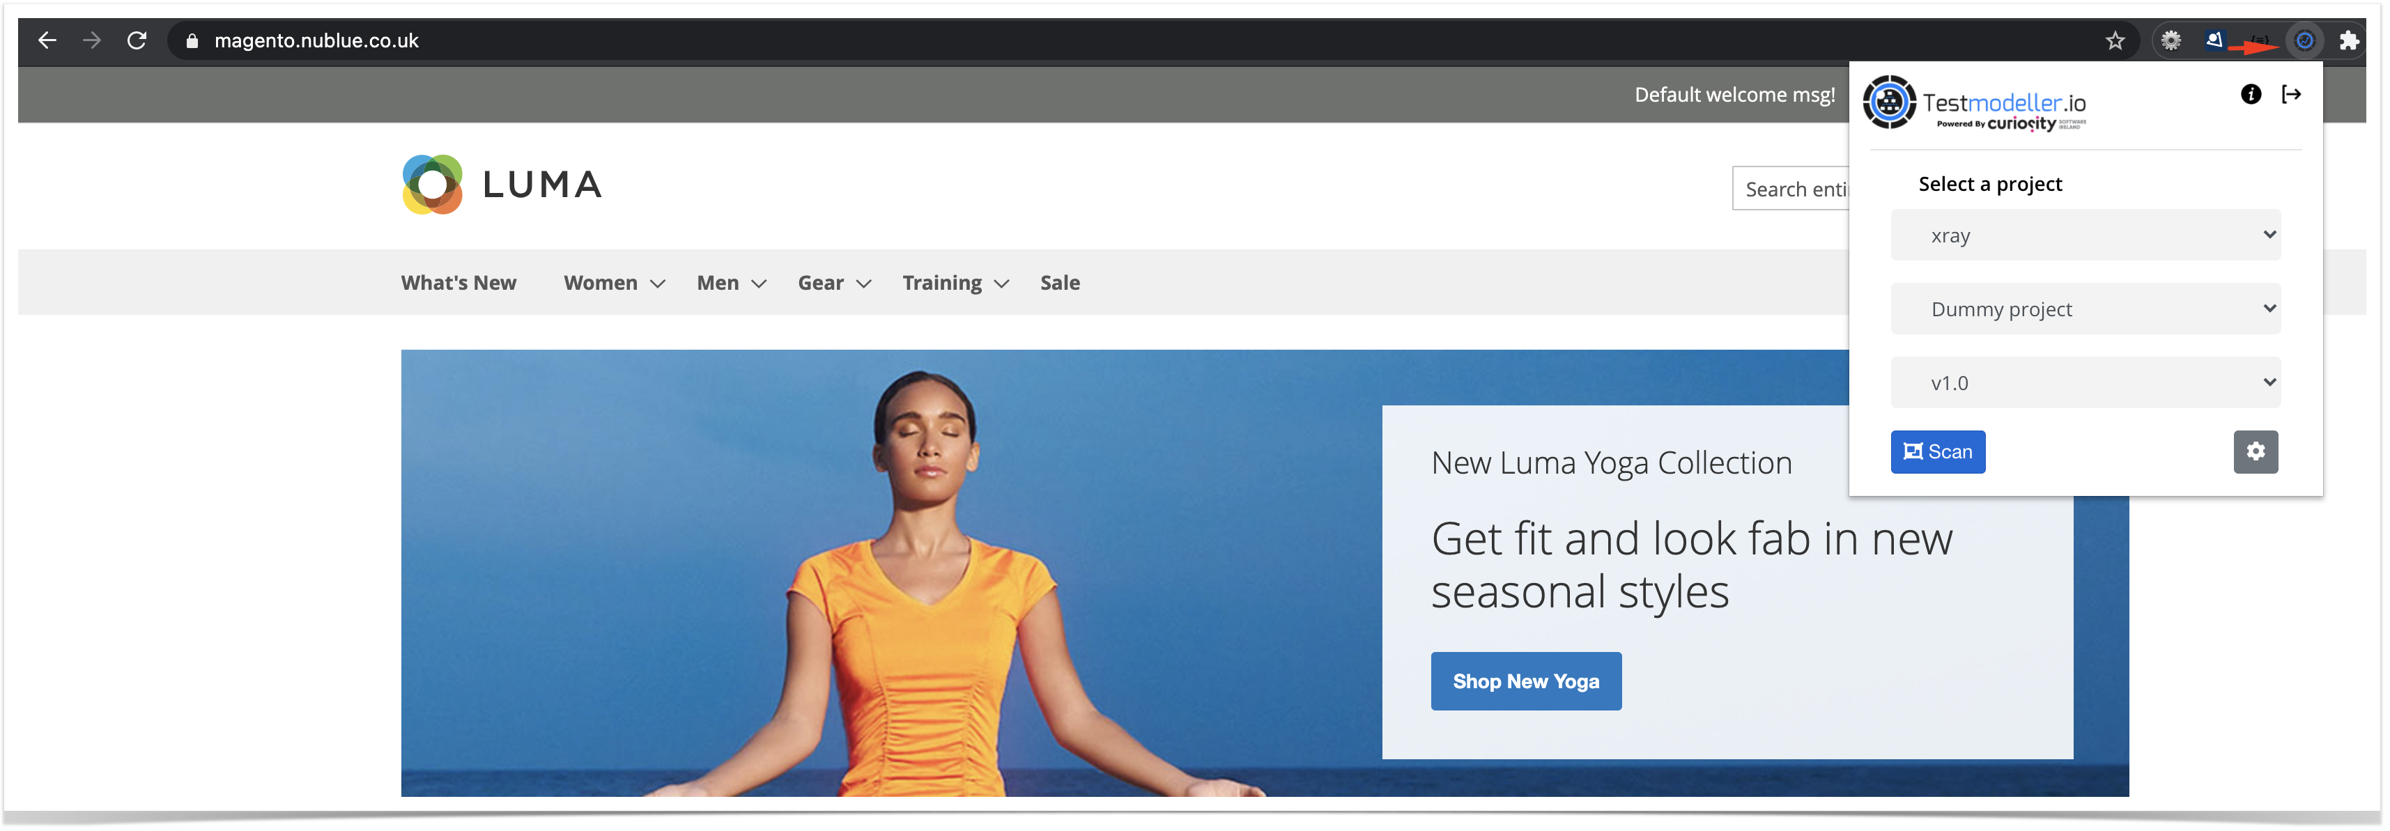
Task: Open the v1.0 version dropdown
Action: (x=2085, y=383)
